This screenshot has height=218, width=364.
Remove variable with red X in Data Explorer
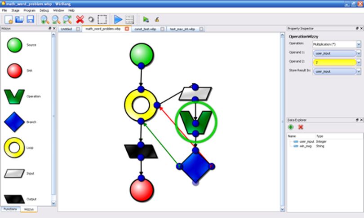pyautogui.click(x=301, y=127)
